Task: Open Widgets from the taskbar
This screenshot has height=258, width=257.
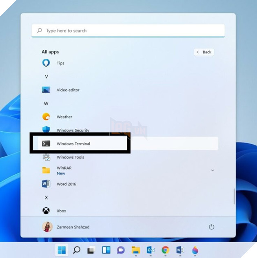Action: click(106, 250)
